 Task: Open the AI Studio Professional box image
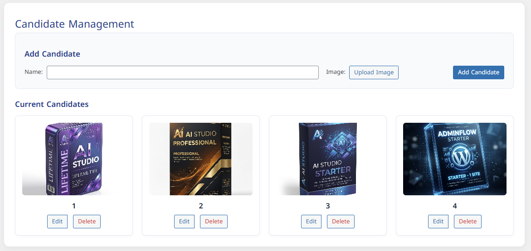click(x=201, y=159)
